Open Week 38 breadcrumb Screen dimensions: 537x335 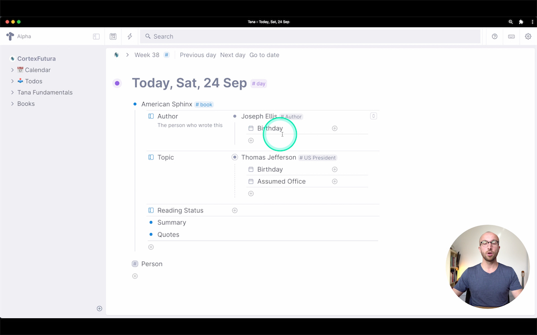[147, 54]
